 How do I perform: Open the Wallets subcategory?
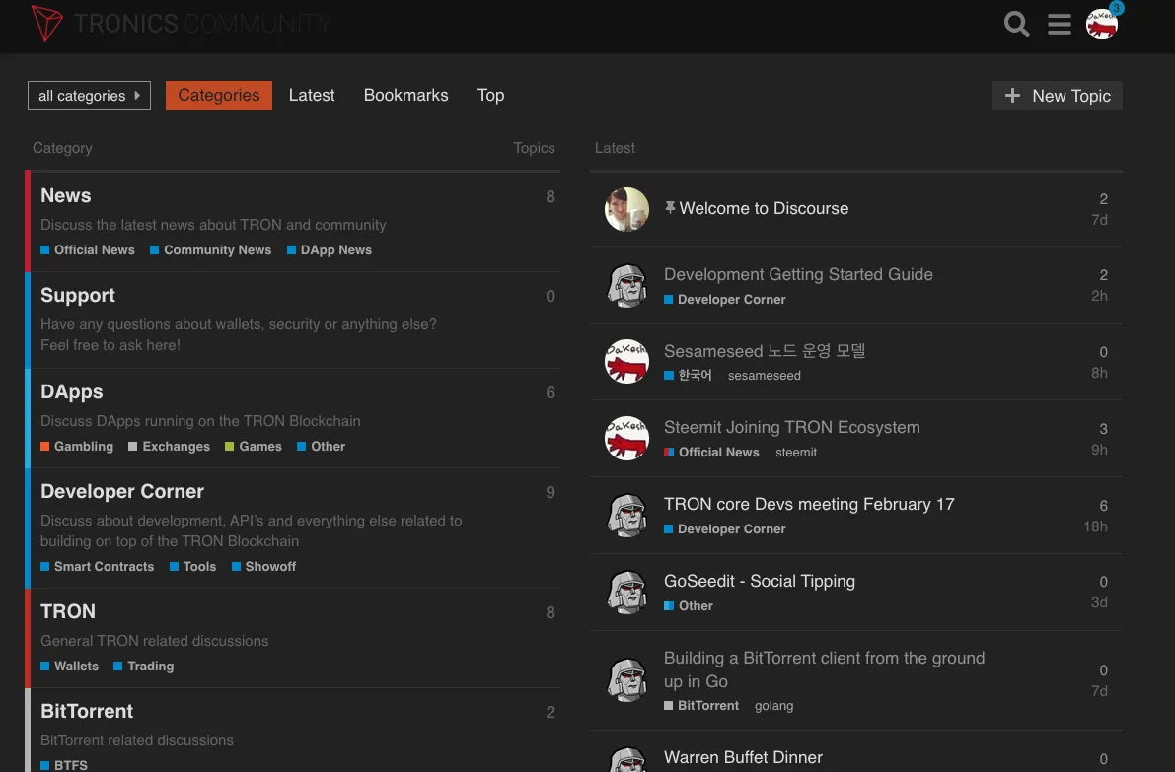[x=70, y=667]
